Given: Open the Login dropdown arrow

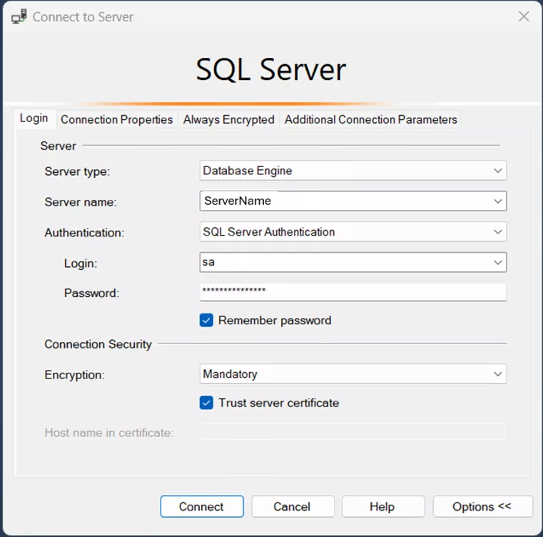Looking at the screenshot, I should point(497,263).
